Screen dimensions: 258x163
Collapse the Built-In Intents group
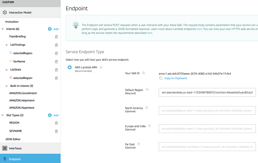click(7, 86)
